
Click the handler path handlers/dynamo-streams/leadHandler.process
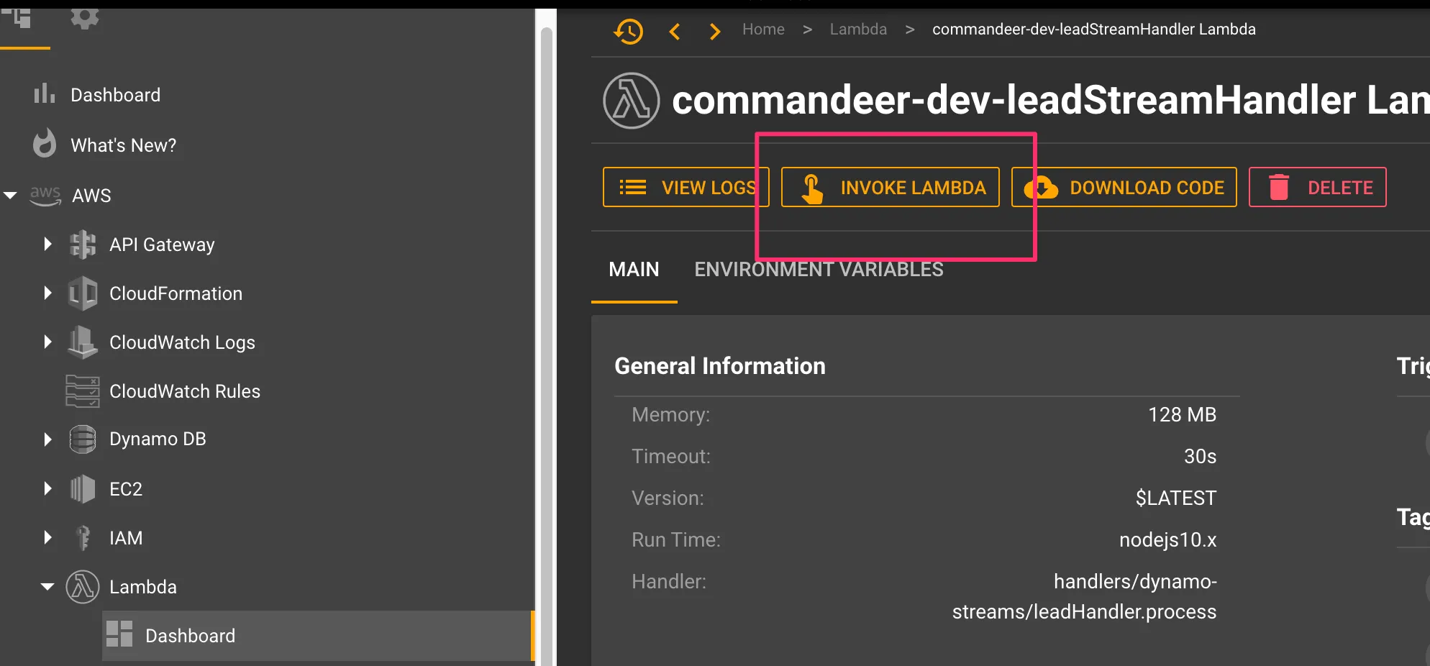click(1085, 596)
